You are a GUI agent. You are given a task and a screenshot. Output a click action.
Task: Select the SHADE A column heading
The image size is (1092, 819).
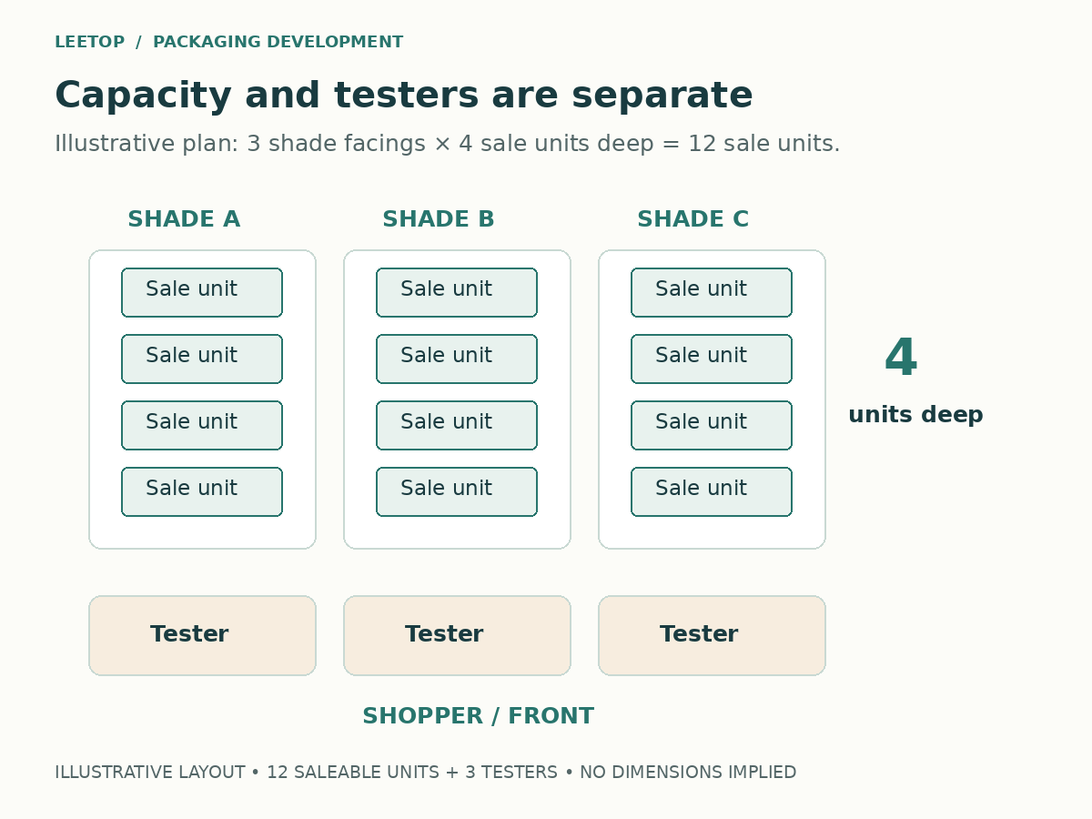(x=184, y=220)
